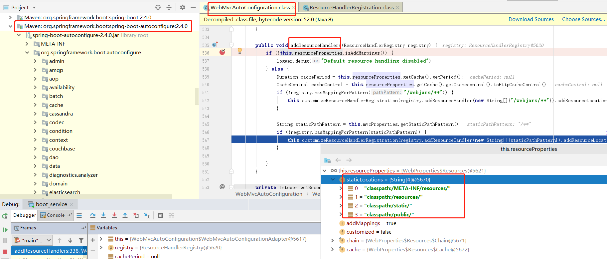The image size is (607, 259).
Task: Select the Console tab
Action: [56, 215]
